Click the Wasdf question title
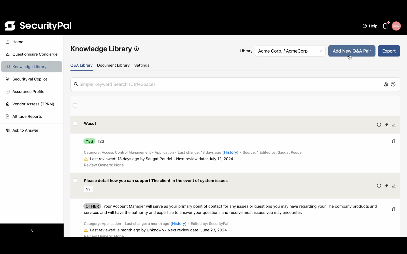The width and height of the screenshot is (407, 254). (90, 123)
